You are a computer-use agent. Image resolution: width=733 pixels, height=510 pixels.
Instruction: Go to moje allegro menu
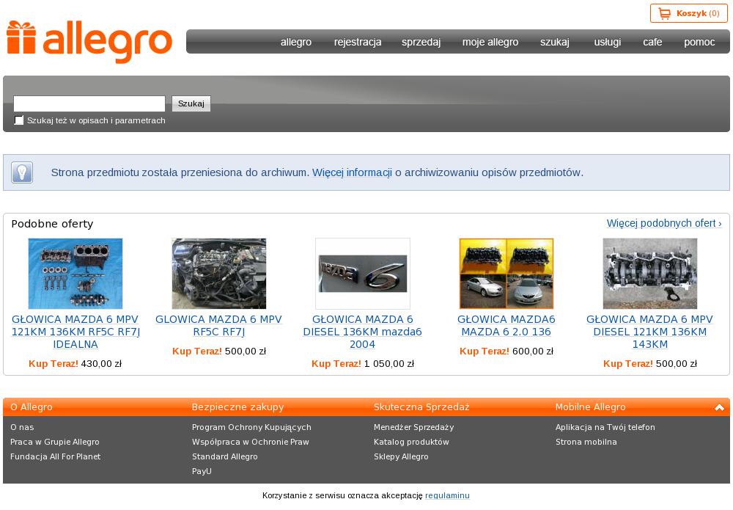[x=490, y=42]
